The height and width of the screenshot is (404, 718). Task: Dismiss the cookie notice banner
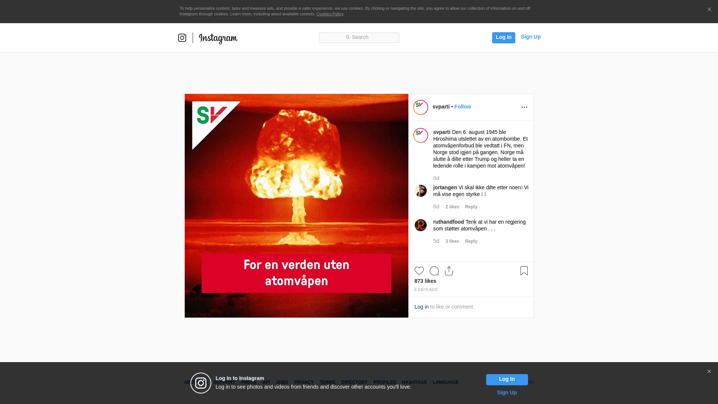(709, 10)
